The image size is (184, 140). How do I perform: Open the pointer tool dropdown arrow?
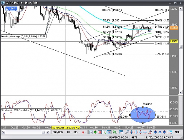point(117,132)
